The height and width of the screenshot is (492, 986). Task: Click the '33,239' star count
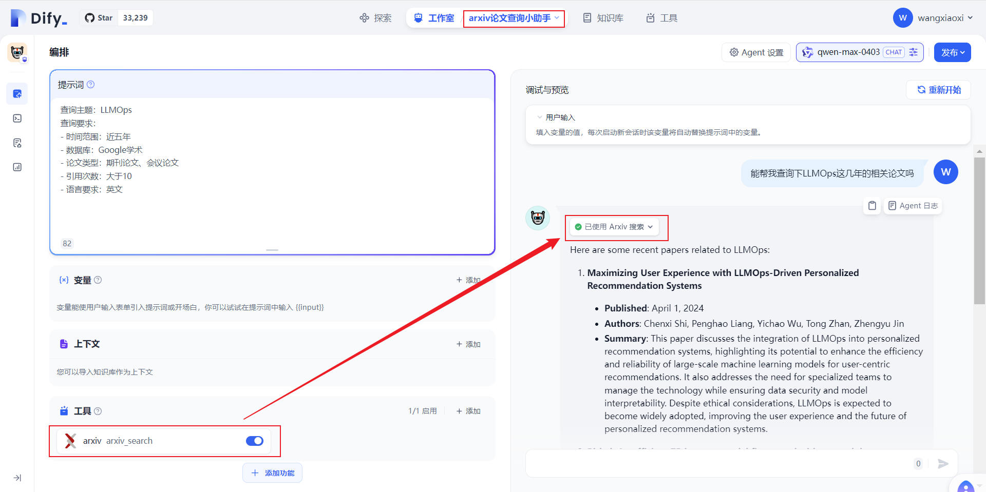click(135, 18)
